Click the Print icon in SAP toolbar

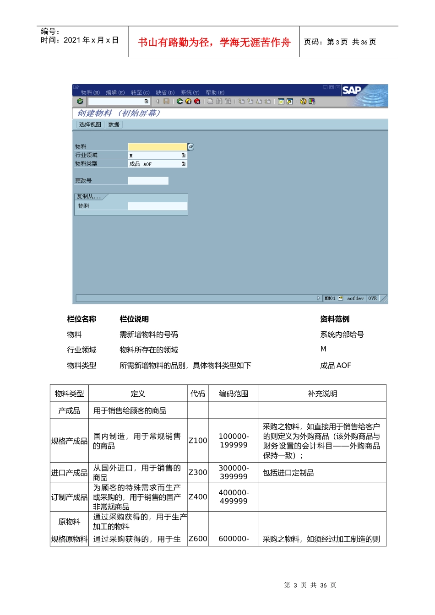(x=210, y=101)
